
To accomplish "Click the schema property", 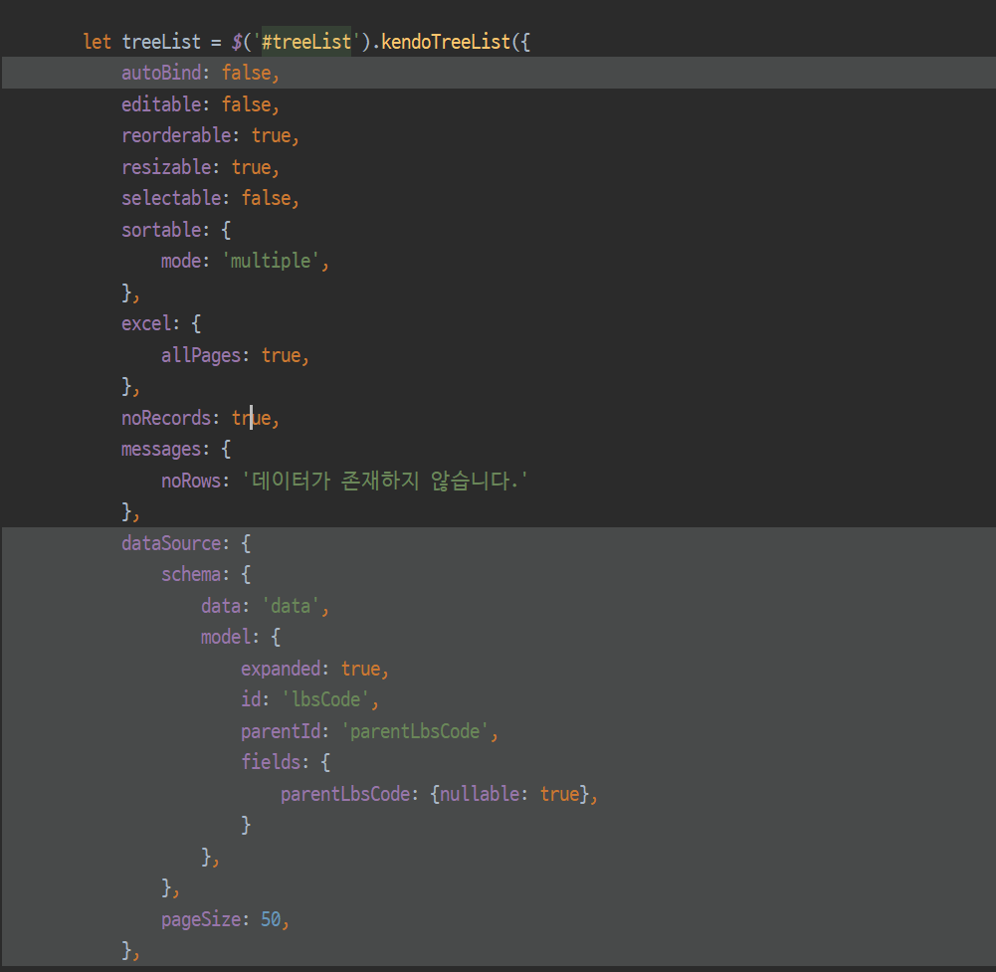I will (x=191, y=574).
